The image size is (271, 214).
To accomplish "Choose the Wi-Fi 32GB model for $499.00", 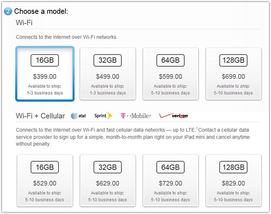I will click(x=108, y=74).
